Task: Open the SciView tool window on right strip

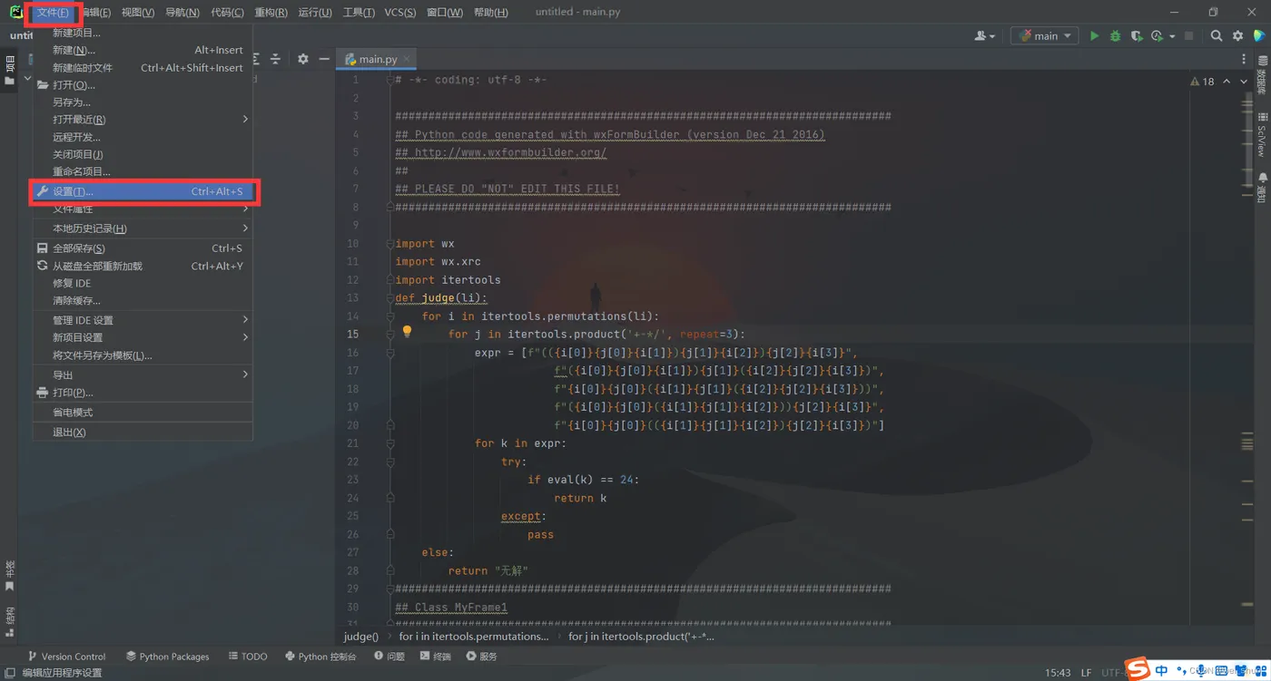Action: (1262, 134)
